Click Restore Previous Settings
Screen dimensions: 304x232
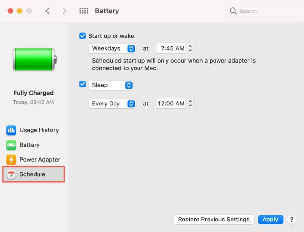[214, 220]
